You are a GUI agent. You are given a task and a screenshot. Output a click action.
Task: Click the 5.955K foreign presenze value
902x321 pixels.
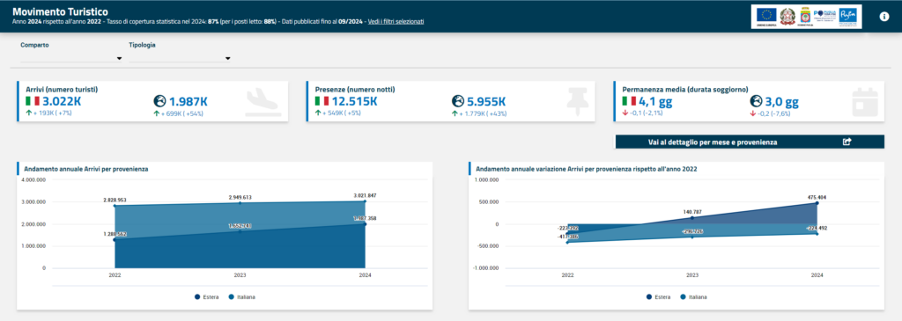[x=486, y=102]
